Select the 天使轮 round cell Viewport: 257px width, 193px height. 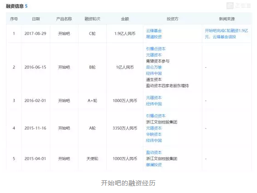tap(92, 158)
